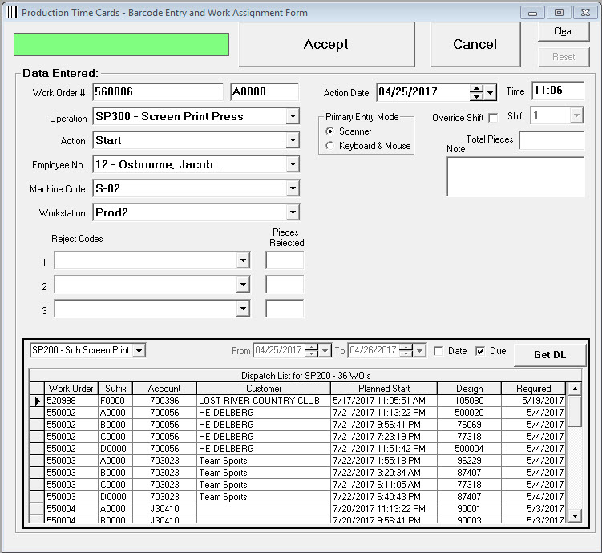Screen dimensions: 602x553
Task: Open the Action dropdown showing Start
Action: 293,140
